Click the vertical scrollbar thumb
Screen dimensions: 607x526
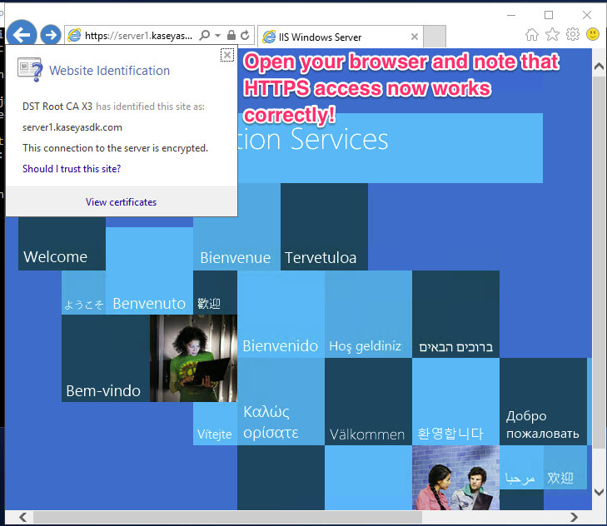pos(599,262)
